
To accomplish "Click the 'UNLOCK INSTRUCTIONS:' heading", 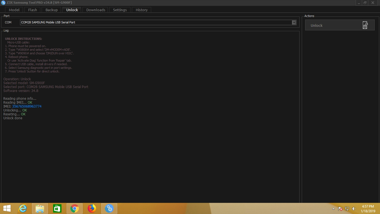I will point(23,39).
